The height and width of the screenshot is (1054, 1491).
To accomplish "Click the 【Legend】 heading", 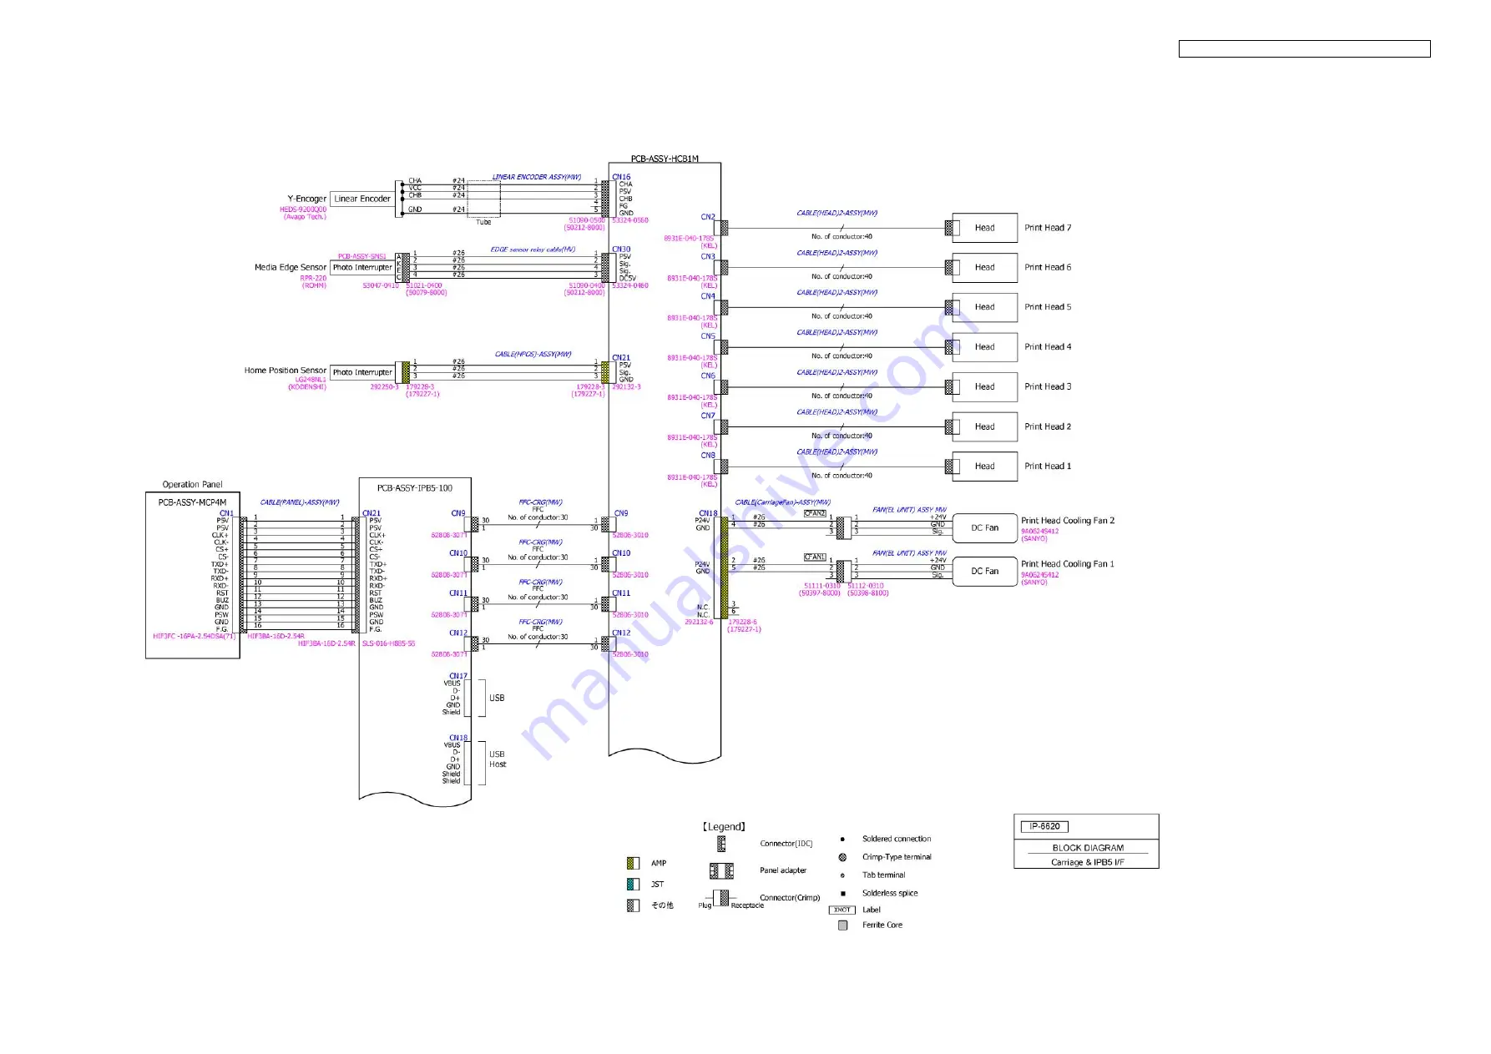I will [x=724, y=827].
